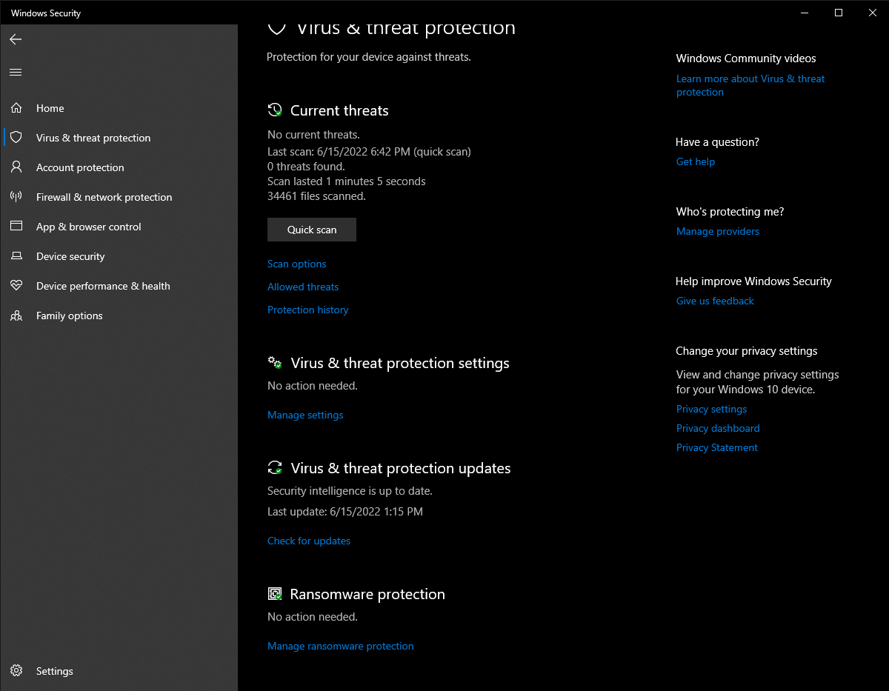Open Settings gear in sidebar
Viewport: 889px width, 691px height.
[x=16, y=671]
